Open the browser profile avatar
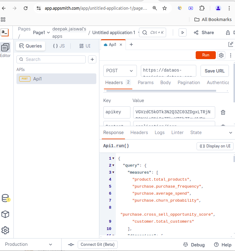Viewport: 235px width, 251px height. (218, 8)
